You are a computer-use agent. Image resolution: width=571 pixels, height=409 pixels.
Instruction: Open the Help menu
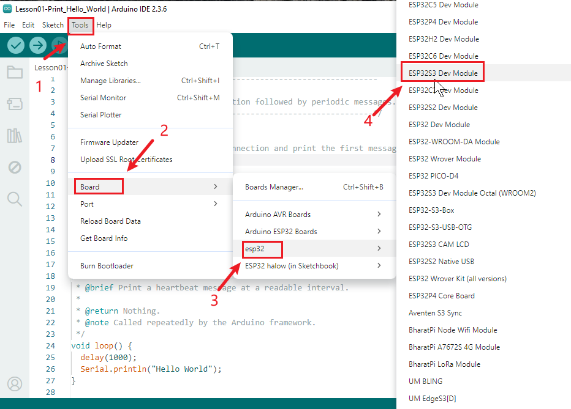click(104, 24)
